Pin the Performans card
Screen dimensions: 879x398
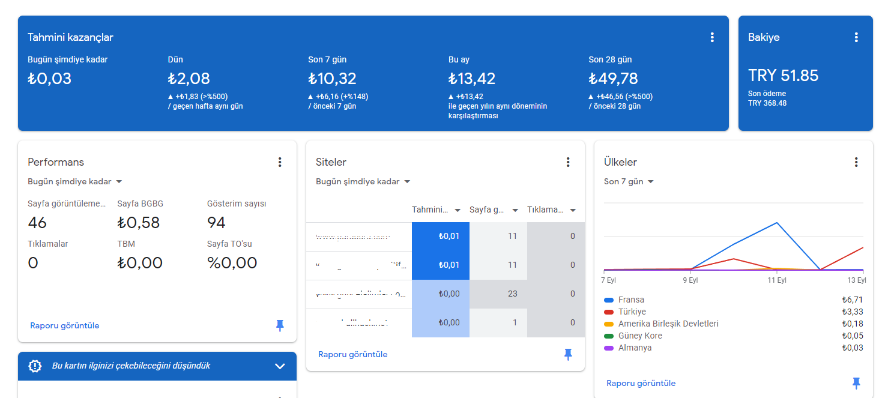click(280, 326)
